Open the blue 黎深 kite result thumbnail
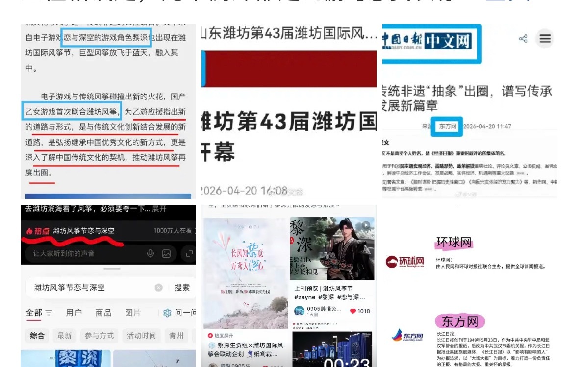Image resolution: width=578 pixels, height=367 pixels. click(66, 358)
